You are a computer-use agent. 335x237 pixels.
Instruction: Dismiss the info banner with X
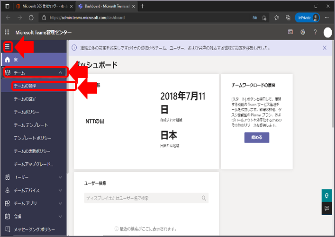(x=325, y=48)
